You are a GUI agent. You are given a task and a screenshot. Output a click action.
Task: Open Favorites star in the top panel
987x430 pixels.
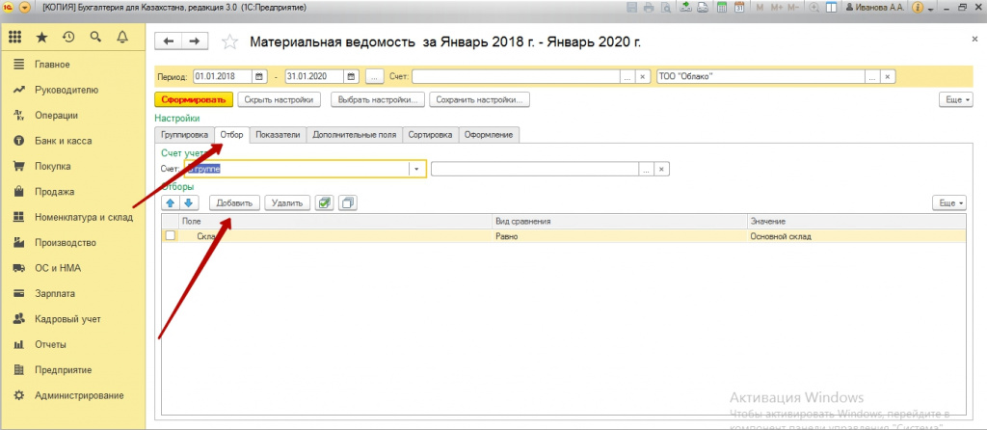[x=42, y=38]
